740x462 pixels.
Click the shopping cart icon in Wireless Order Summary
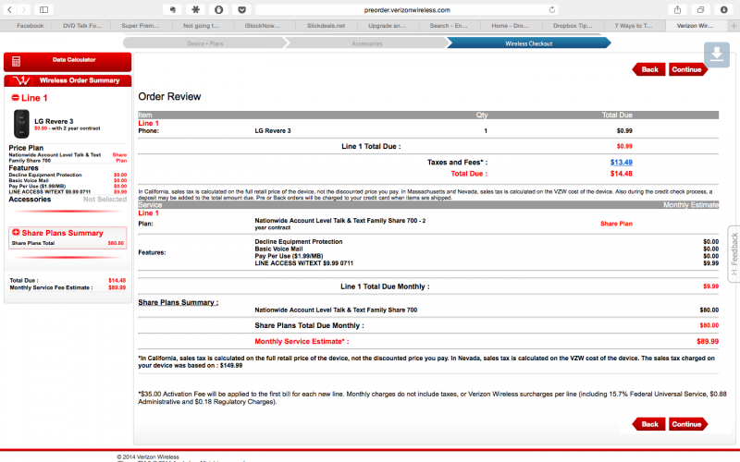coord(21,80)
